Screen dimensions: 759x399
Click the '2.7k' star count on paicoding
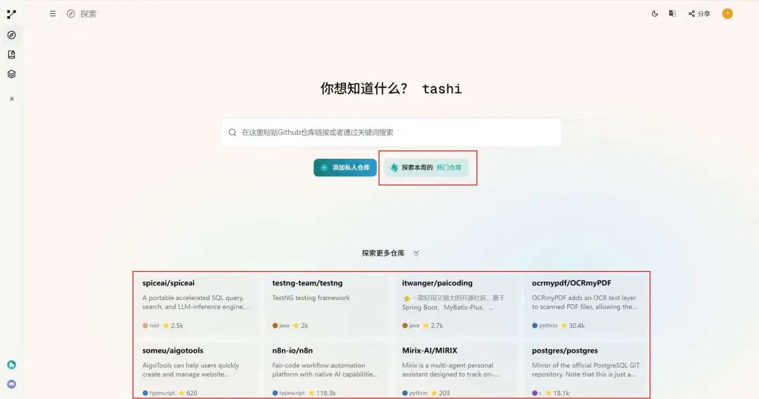tap(436, 325)
